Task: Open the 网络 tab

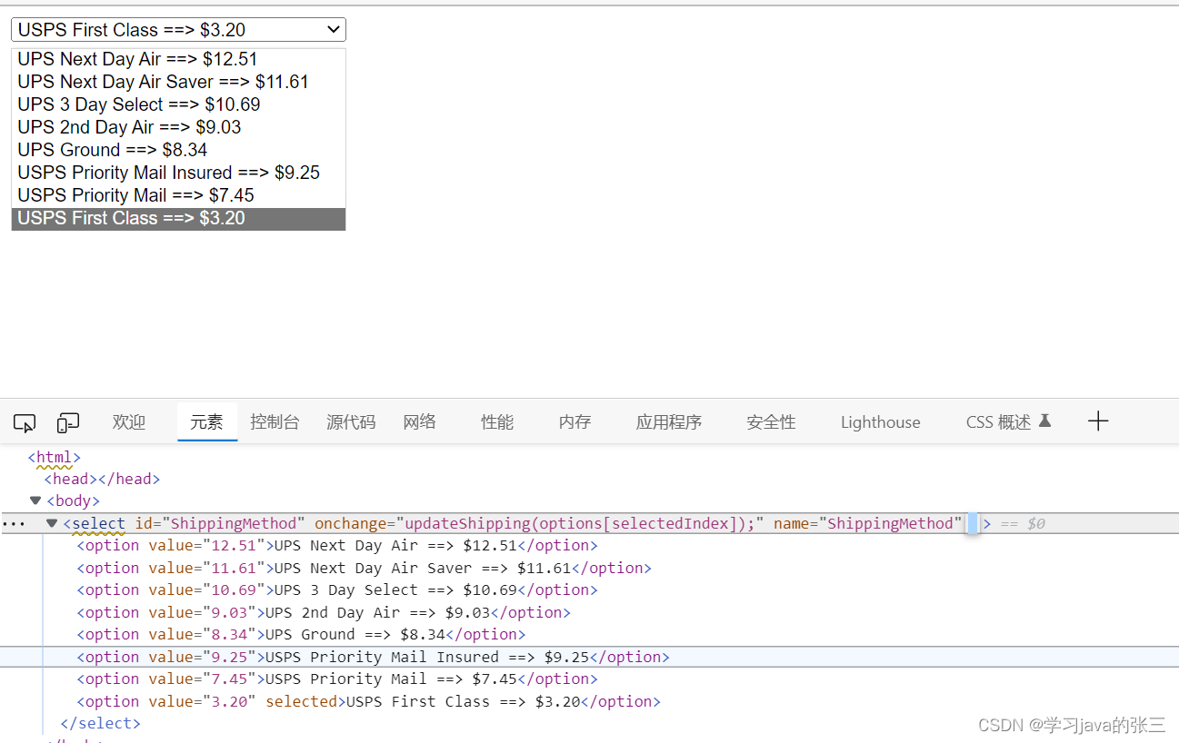Action: coord(419,421)
